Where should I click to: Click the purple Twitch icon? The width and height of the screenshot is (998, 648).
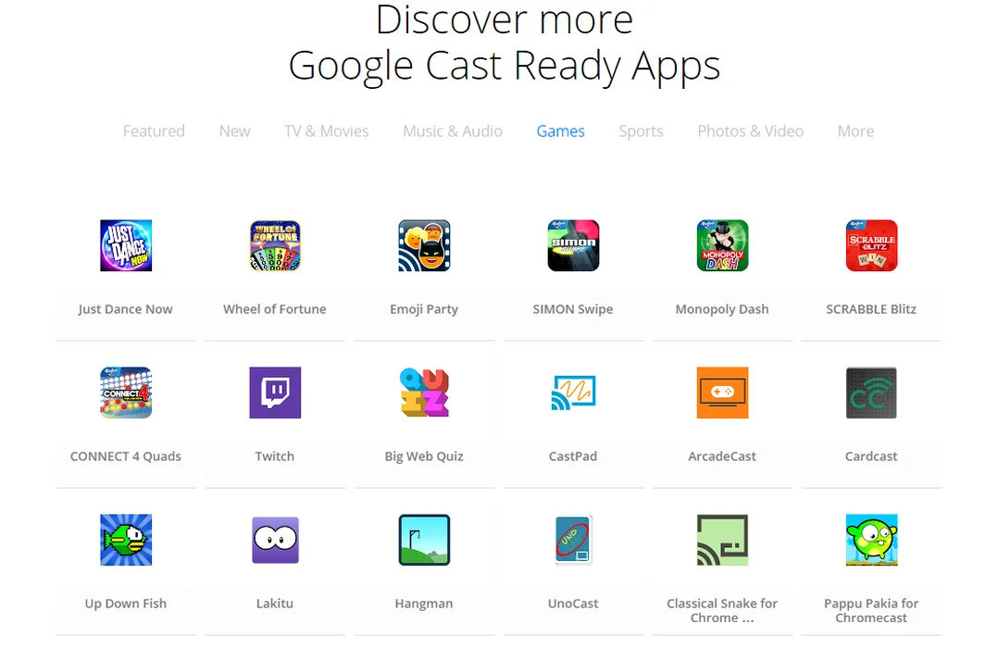[275, 393]
